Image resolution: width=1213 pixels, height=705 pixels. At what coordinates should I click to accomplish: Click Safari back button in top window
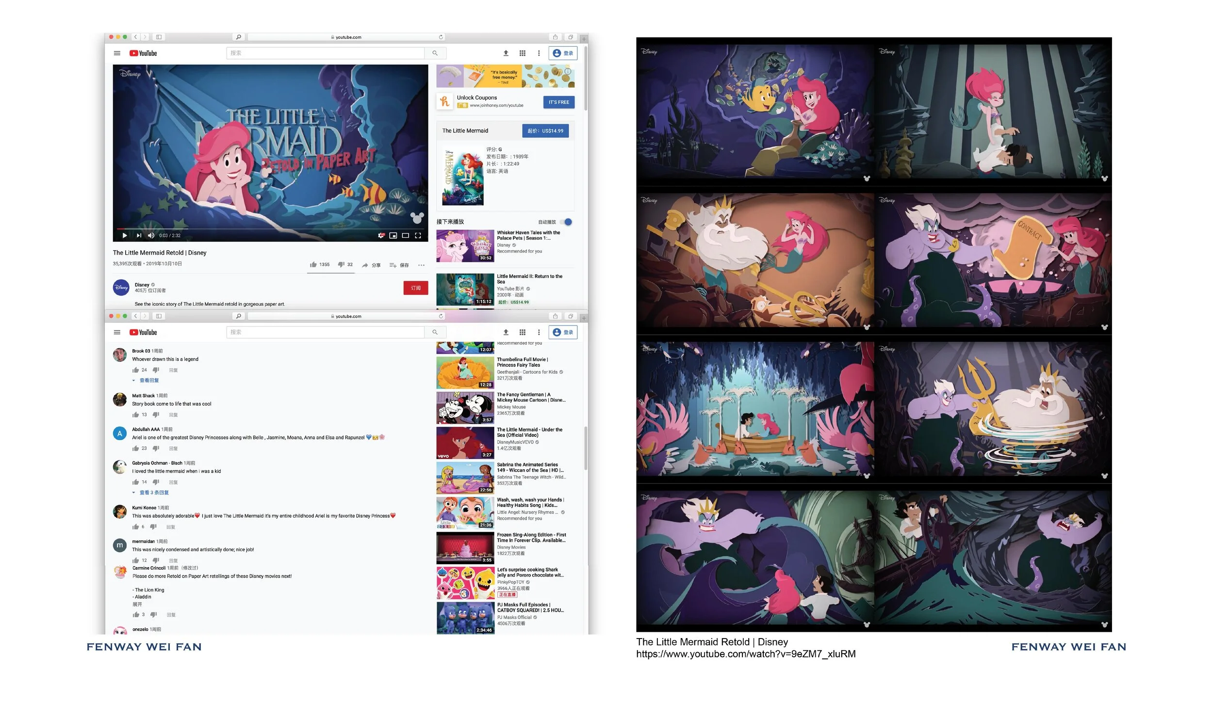[136, 37]
